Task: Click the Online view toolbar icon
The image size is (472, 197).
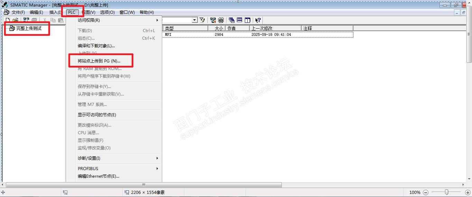Action: pyautogui.click(x=213, y=20)
